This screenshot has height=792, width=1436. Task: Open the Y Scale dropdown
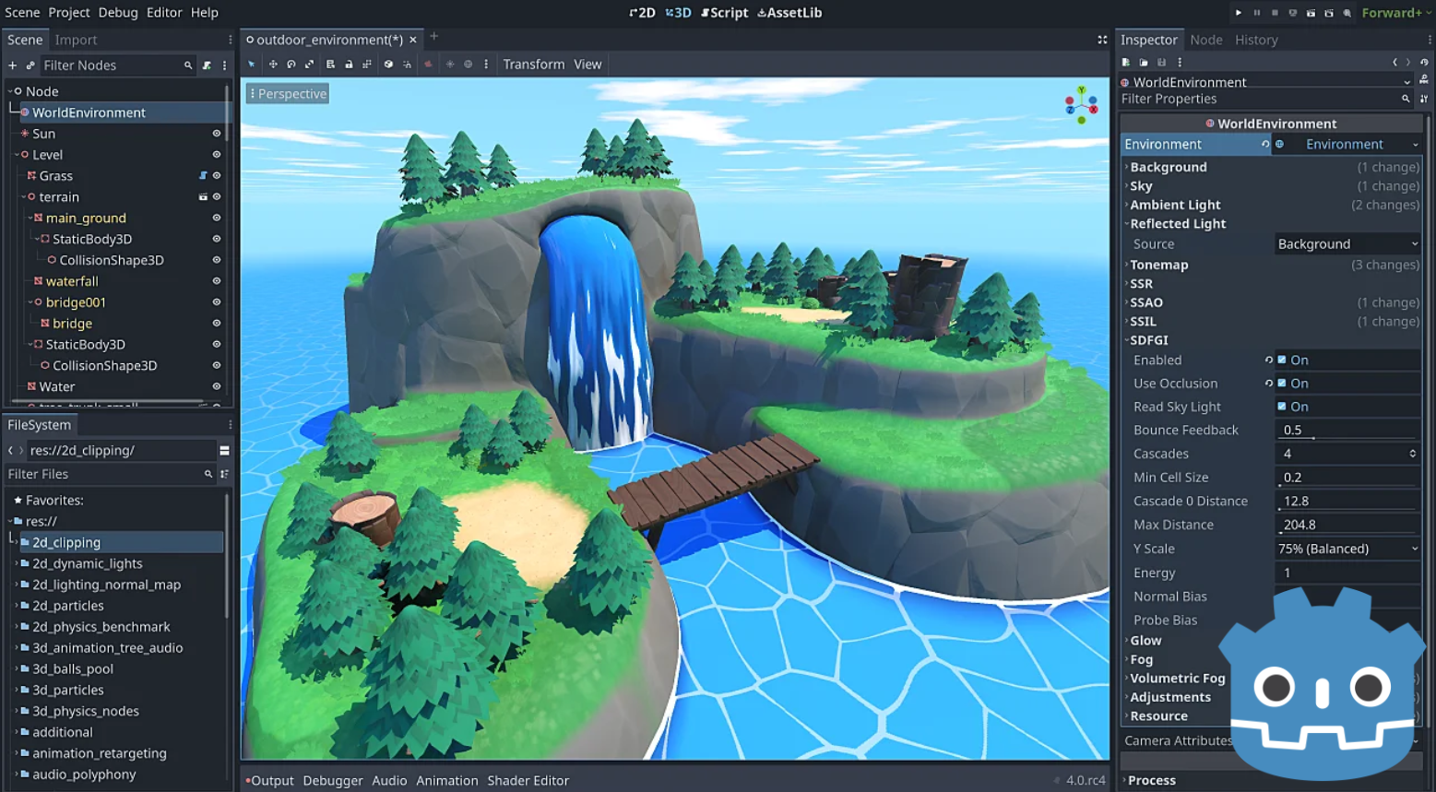[1347, 549]
